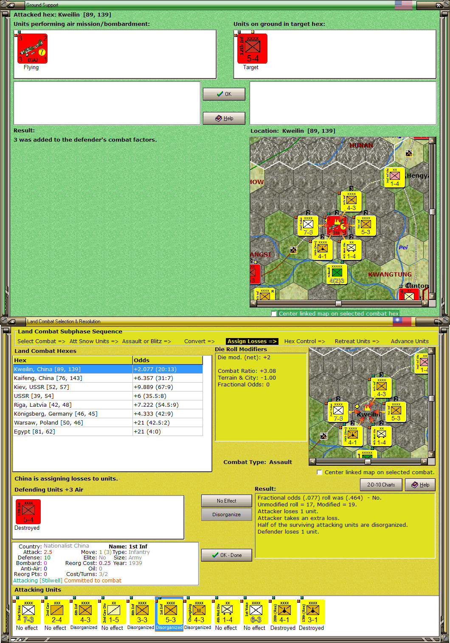Go to Hex Control subphase

[305, 341]
